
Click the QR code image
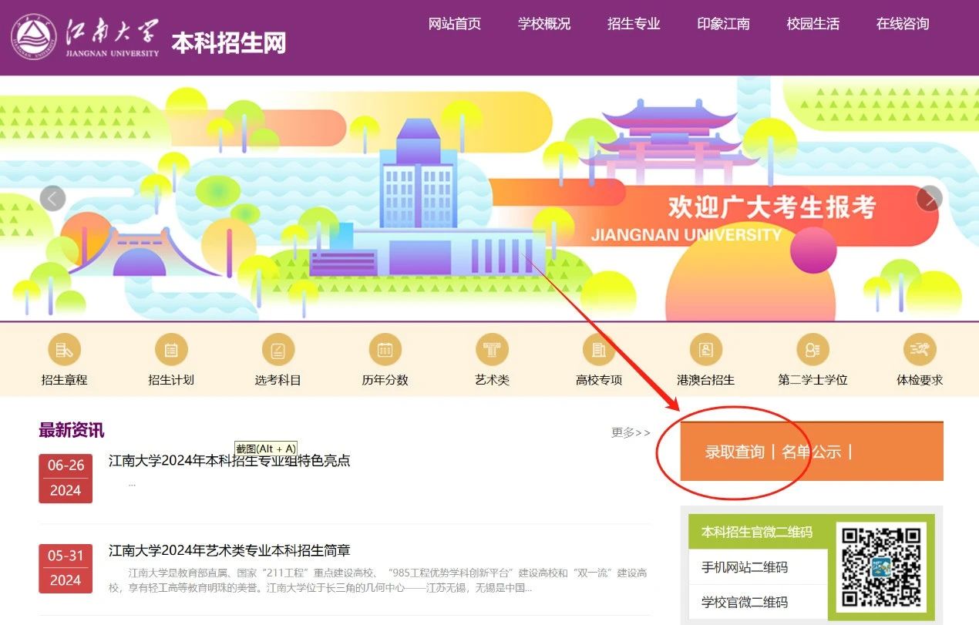click(881, 567)
